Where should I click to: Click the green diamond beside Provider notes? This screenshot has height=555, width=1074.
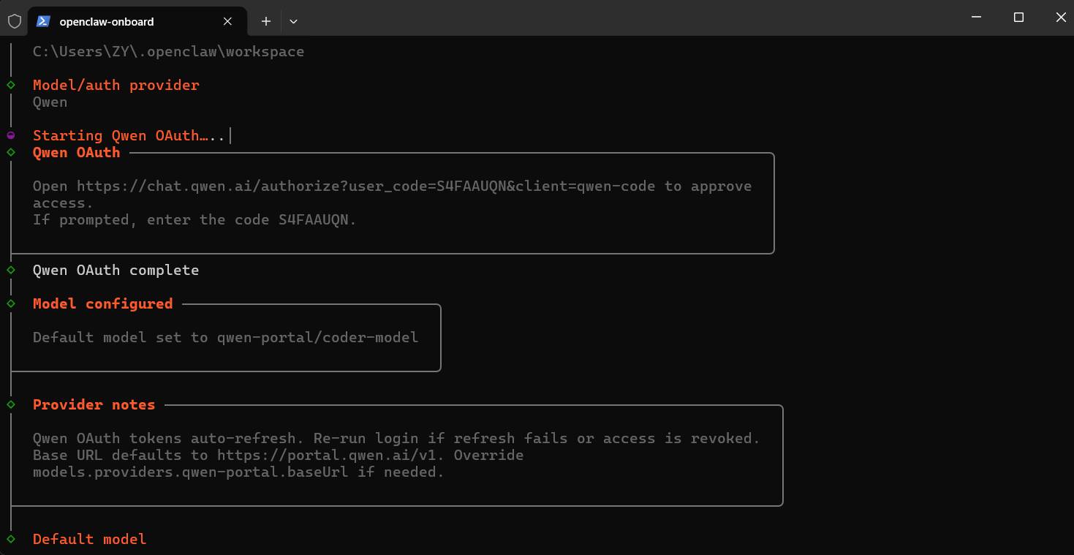click(x=11, y=404)
